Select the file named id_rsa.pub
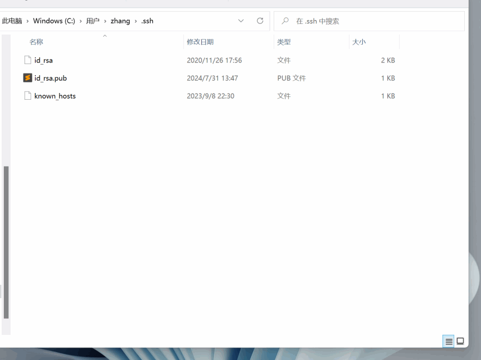This screenshot has width=481, height=360. click(51, 78)
